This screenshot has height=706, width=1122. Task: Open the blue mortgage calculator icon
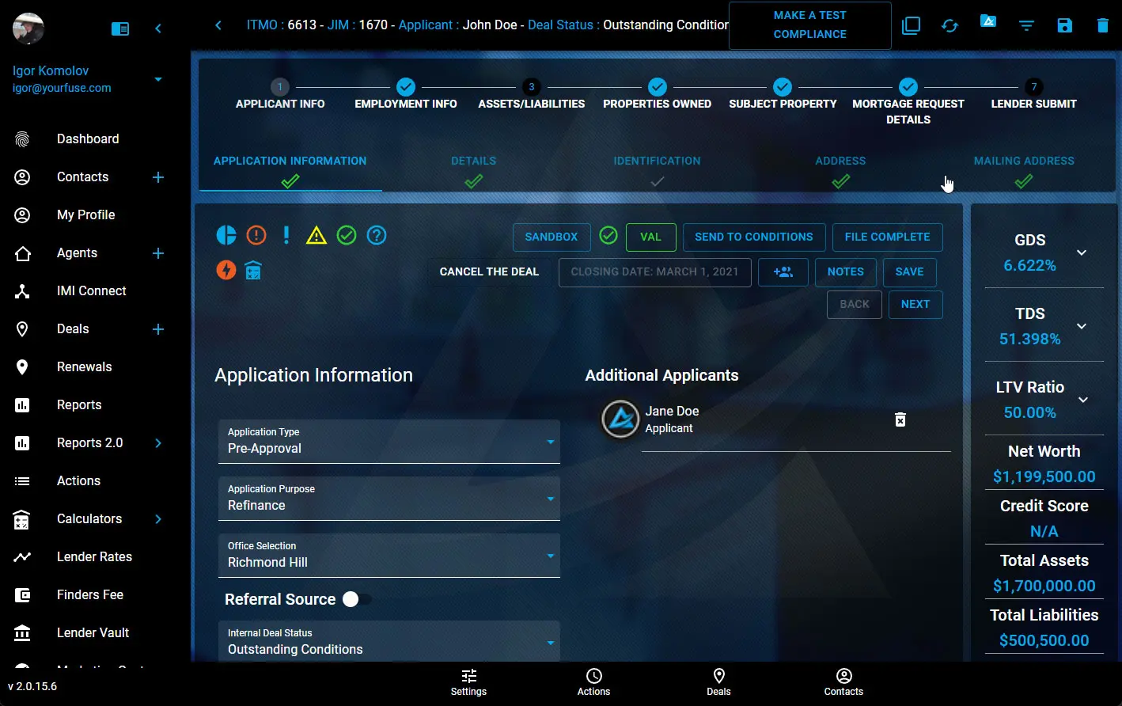[253, 271]
